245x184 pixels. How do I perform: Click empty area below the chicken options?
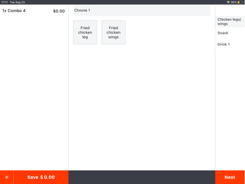coord(142,107)
